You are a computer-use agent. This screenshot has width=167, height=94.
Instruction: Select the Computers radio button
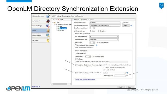click(x=99, y=31)
